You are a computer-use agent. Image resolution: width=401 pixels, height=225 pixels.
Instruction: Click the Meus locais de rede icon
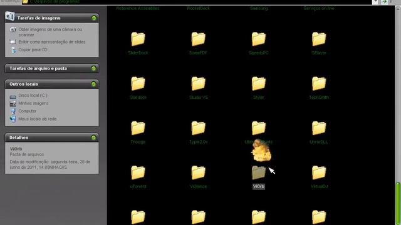point(13,119)
